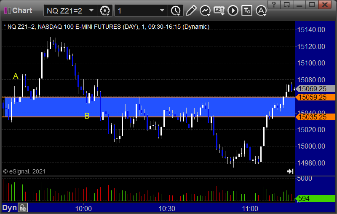The height and width of the screenshot is (214, 337).
Task: Click the 15000.00 price axis label
Action: (x=311, y=146)
